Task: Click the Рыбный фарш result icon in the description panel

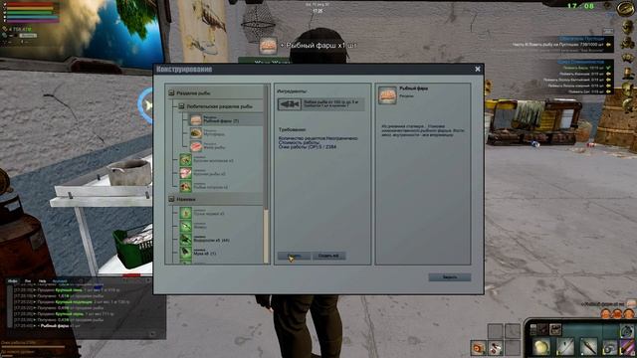Action: [x=387, y=95]
